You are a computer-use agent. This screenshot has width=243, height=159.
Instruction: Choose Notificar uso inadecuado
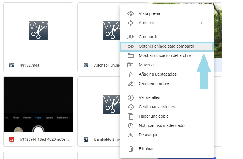pyautogui.click(x=167, y=125)
